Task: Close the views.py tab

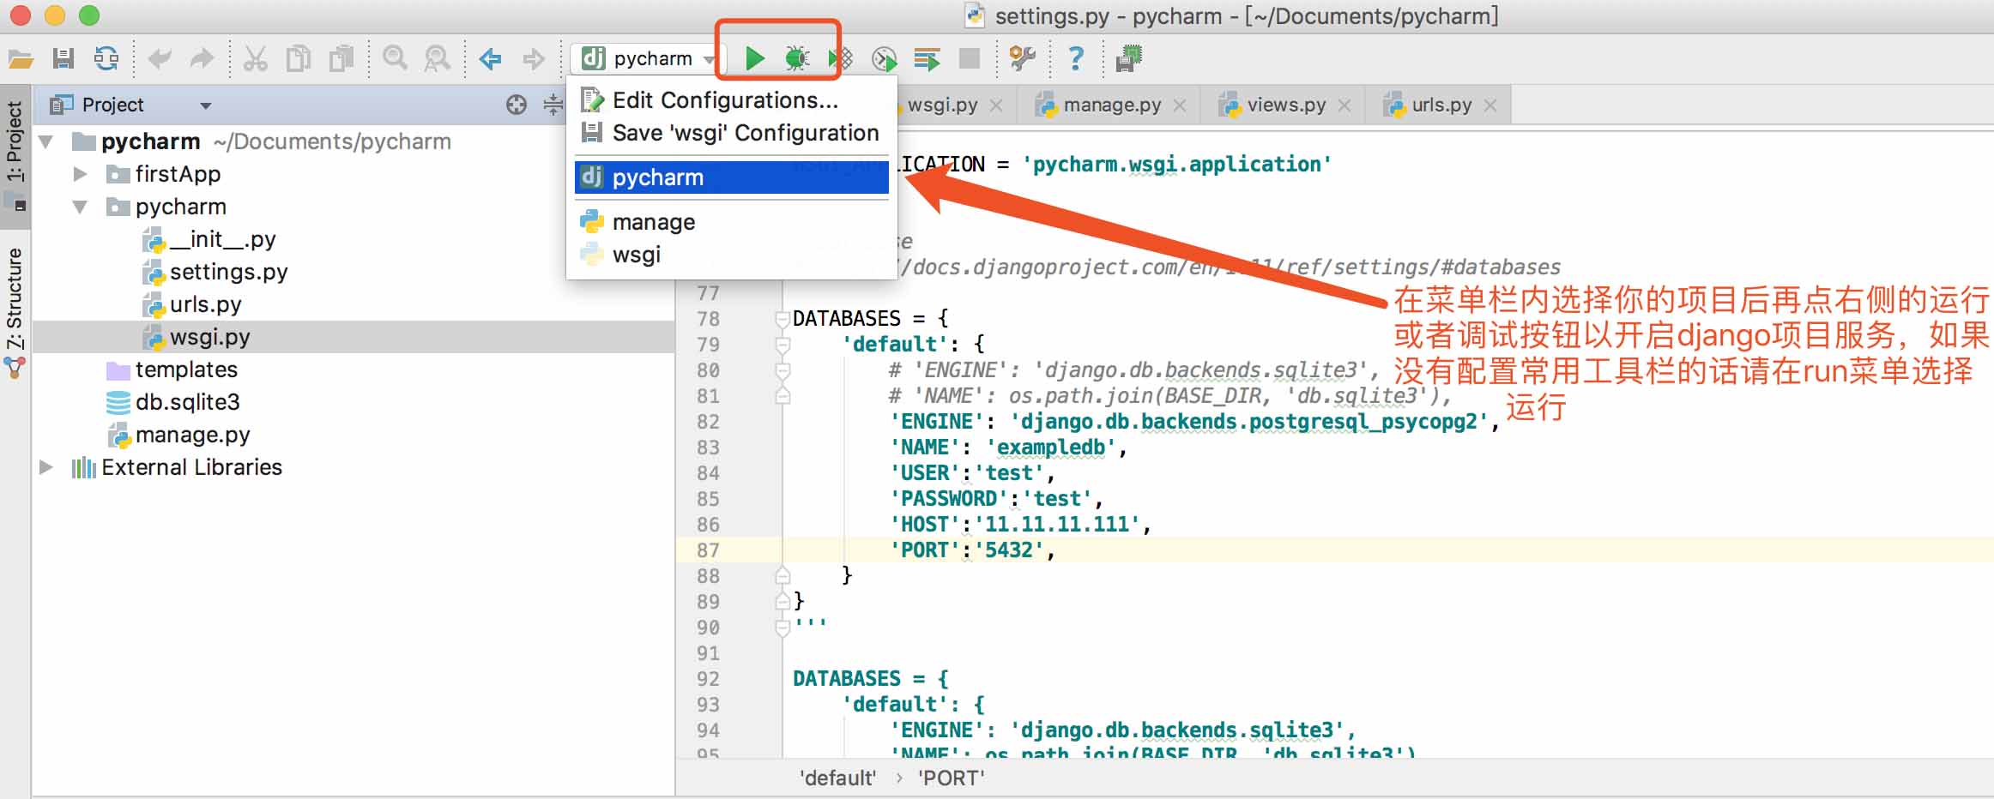Action: coord(1344,105)
